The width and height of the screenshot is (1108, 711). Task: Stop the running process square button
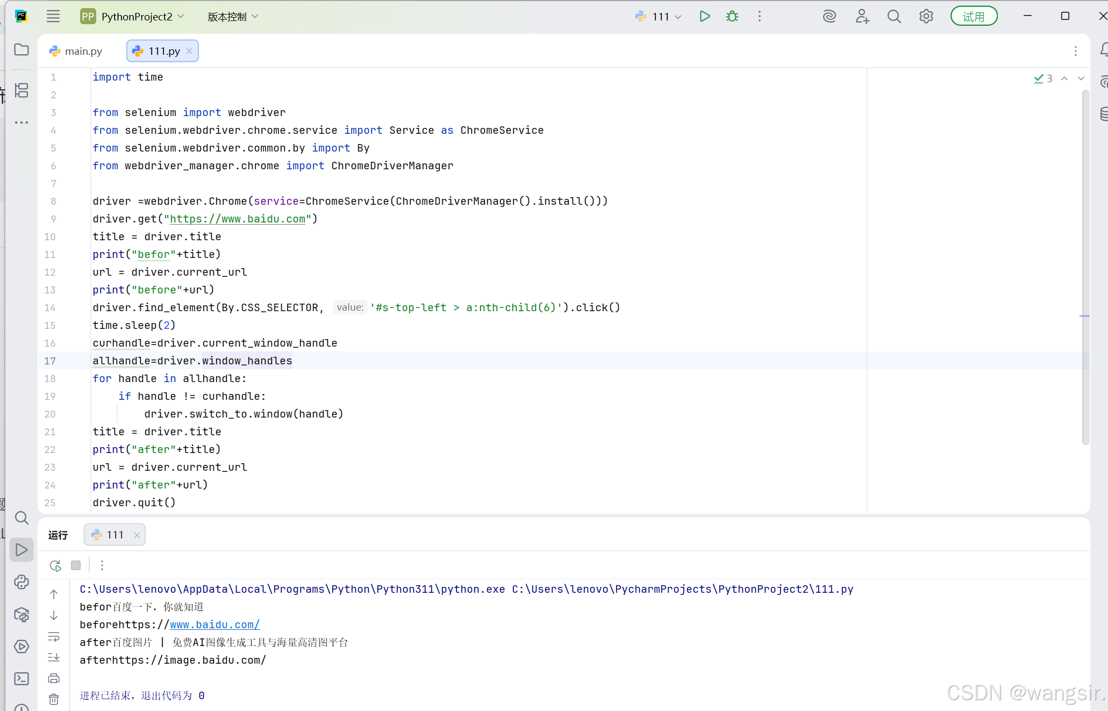tap(76, 565)
